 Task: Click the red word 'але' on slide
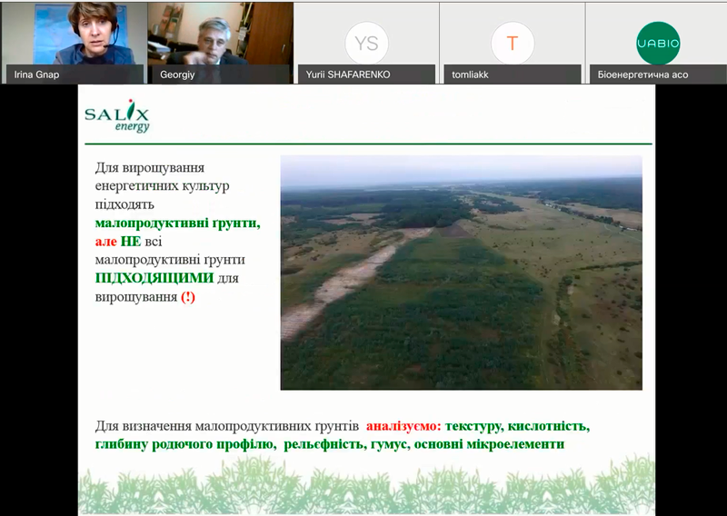pyautogui.click(x=105, y=242)
